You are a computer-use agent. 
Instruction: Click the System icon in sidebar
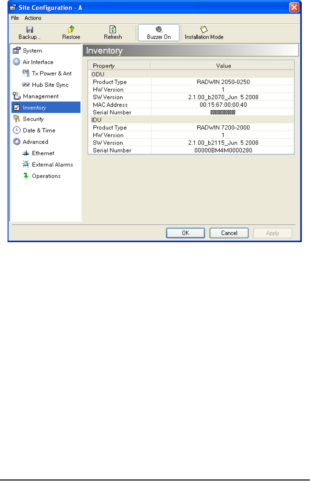click(x=16, y=50)
